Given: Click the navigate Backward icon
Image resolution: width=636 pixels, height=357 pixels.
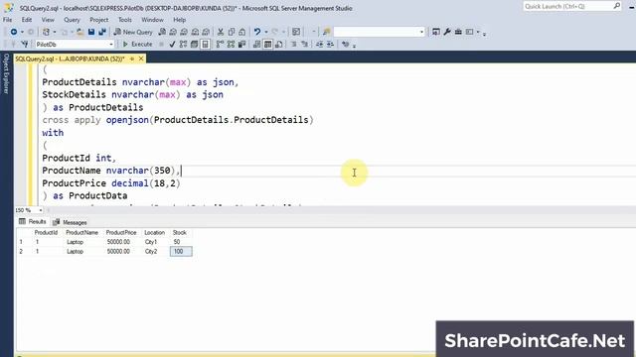Looking at the screenshot, I should (x=13, y=32).
